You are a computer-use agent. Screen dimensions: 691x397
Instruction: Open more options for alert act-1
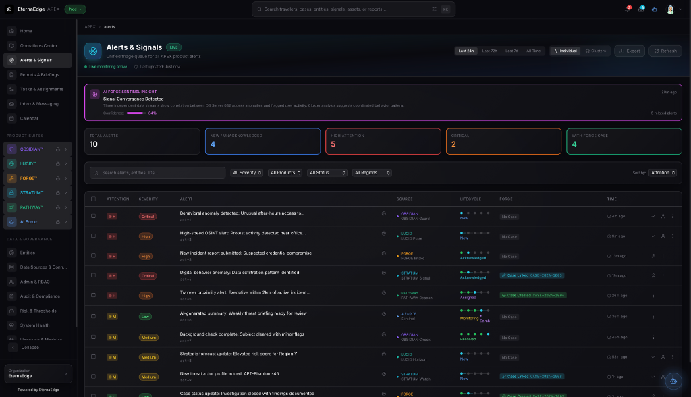[x=673, y=216]
